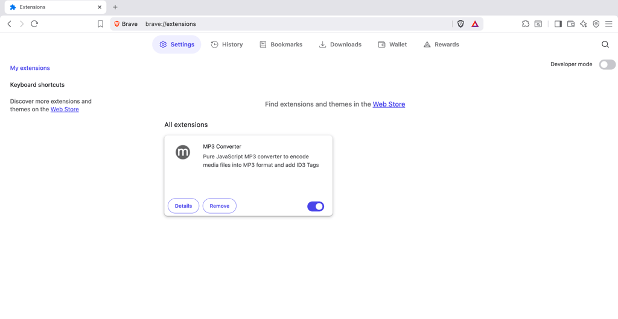Open Brave Wallet toolbar icon
Image resolution: width=618 pixels, height=319 pixels.
click(571, 24)
